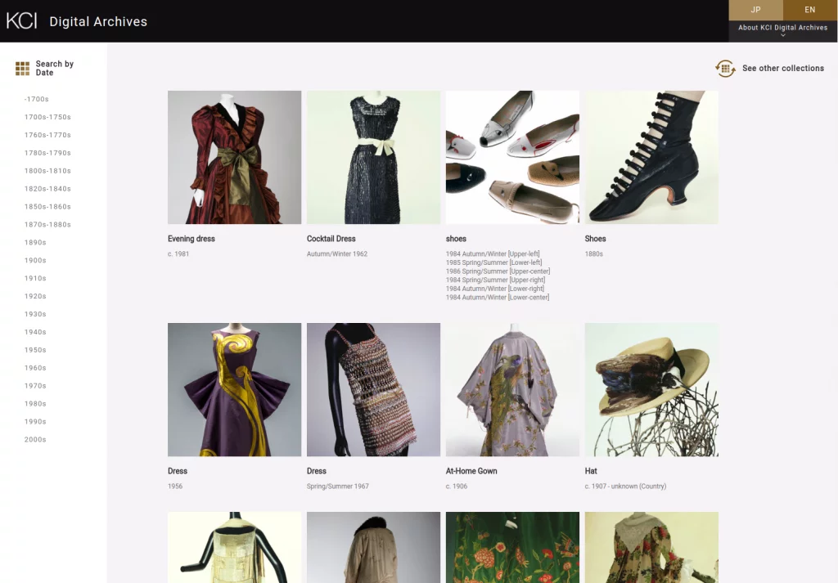View the 1984 animal-face shoes thumbnail
This screenshot has width=838, height=583.
pos(512,157)
